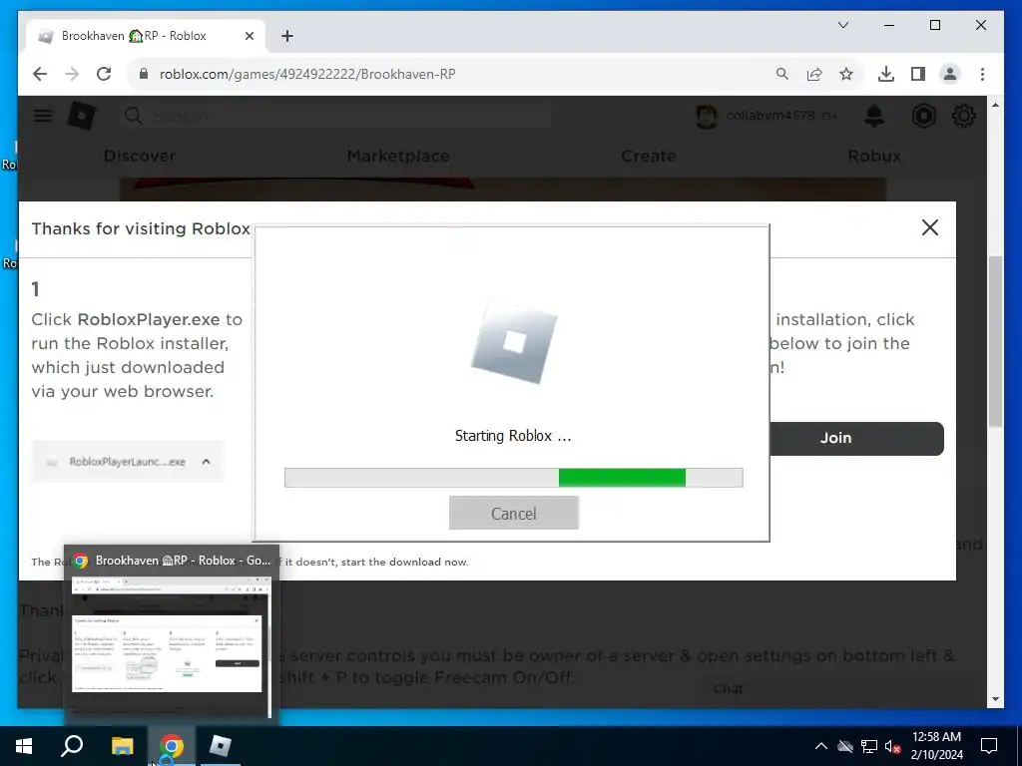Screen dimensions: 1022x766
Task: Click the forward navigation arrow
Action: [72, 74]
